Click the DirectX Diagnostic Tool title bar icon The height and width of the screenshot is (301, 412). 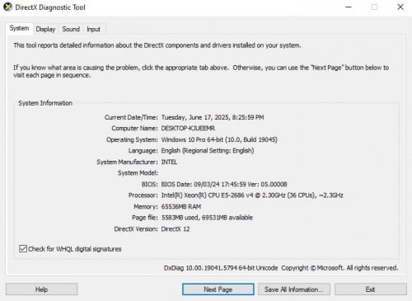(x=7, y=7)
